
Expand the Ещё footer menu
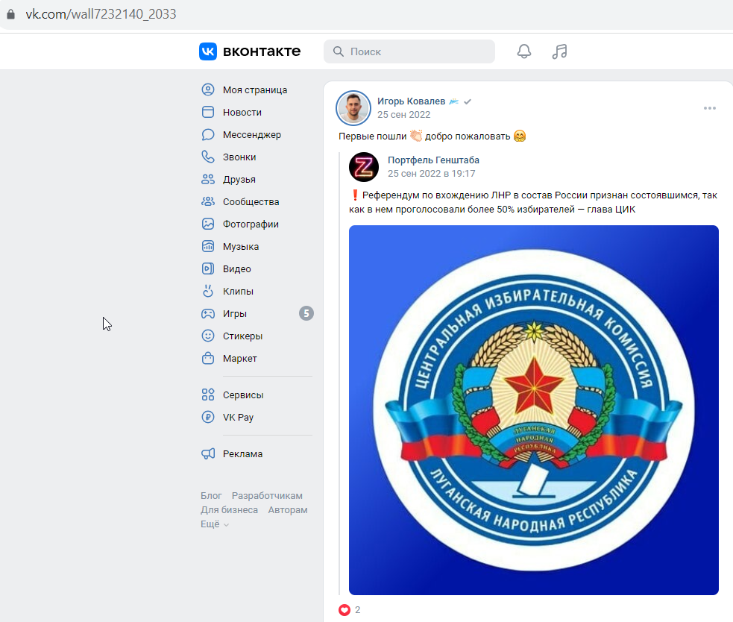(215, 524)
